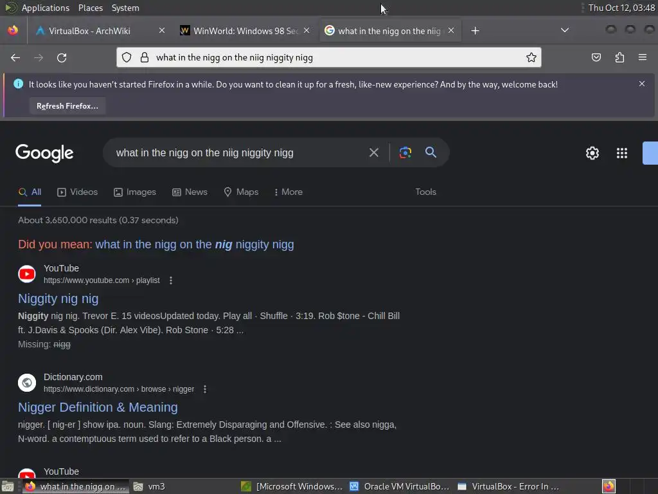
Task: Open the clock showing Thu Oct 12
Action: coord(621,8)
